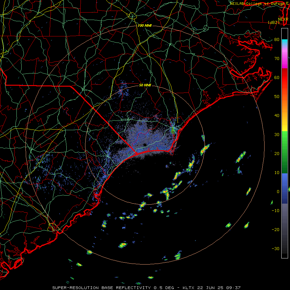Image resolution: width=290 pixels, height=290 pixels.
Task: Click the 100 NMI range ring label
Action: (x=145, y=25)
